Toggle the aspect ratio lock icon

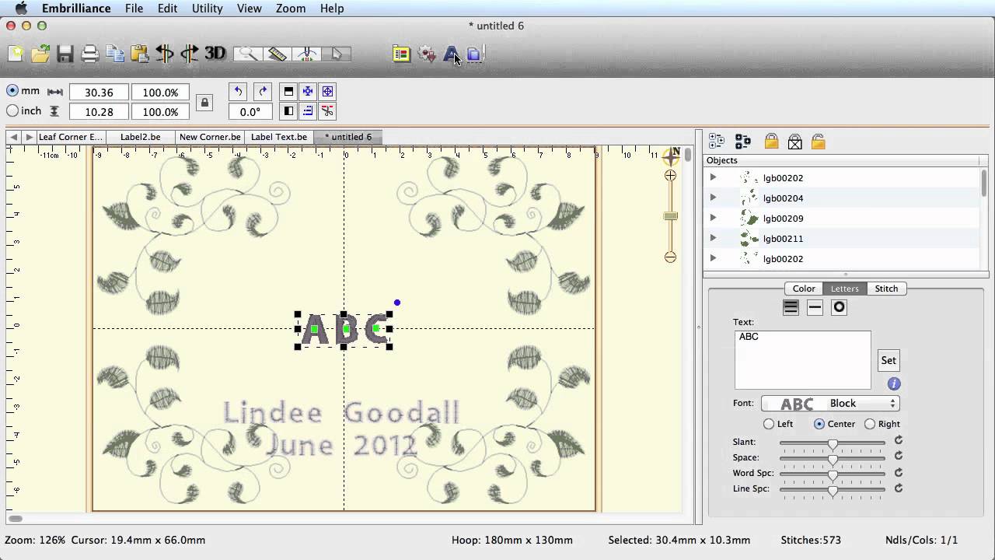pos(204,102)
